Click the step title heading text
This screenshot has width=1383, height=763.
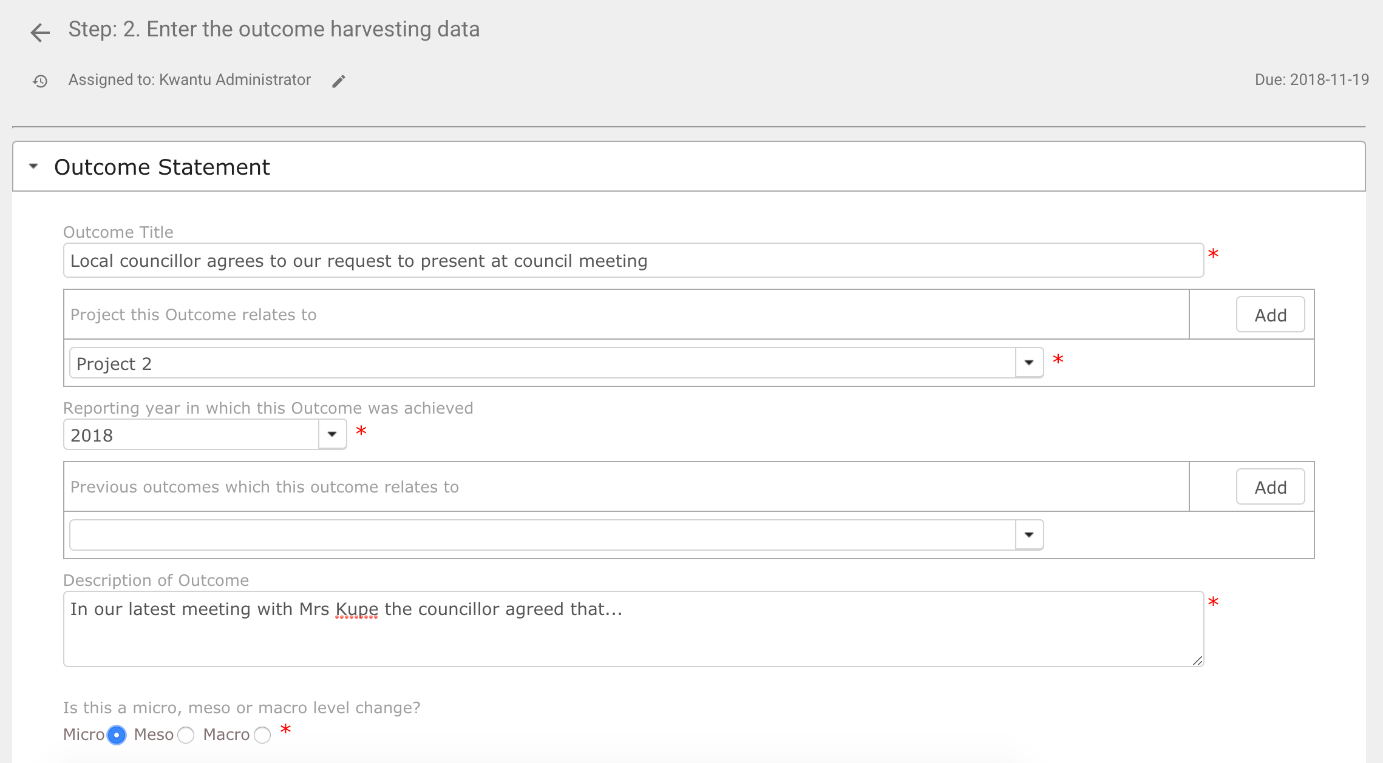click(274, 29)
